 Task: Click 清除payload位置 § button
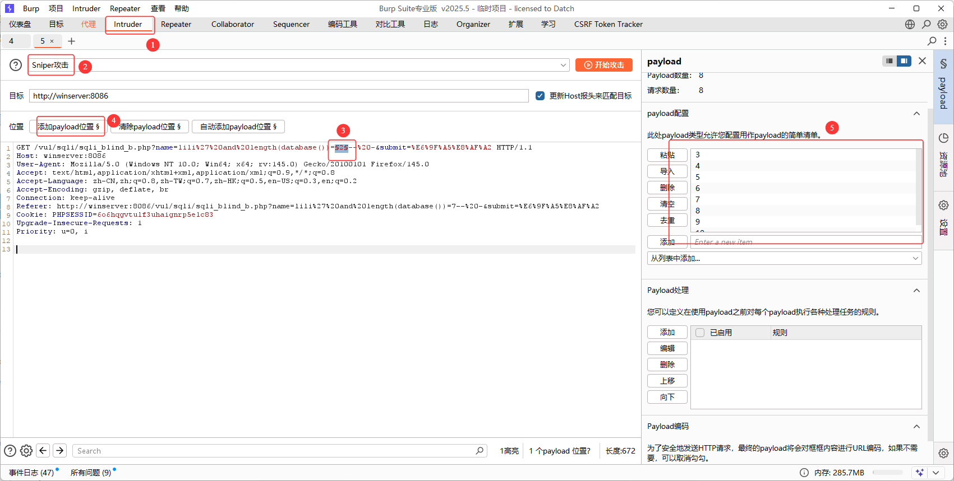[x=150, y=127]
